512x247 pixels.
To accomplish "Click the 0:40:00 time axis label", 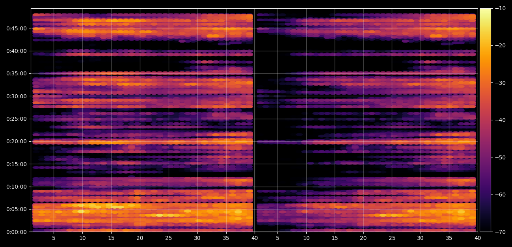I will 16,51.
